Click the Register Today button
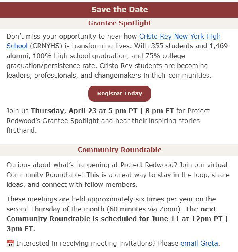 [x=120, y=94]
